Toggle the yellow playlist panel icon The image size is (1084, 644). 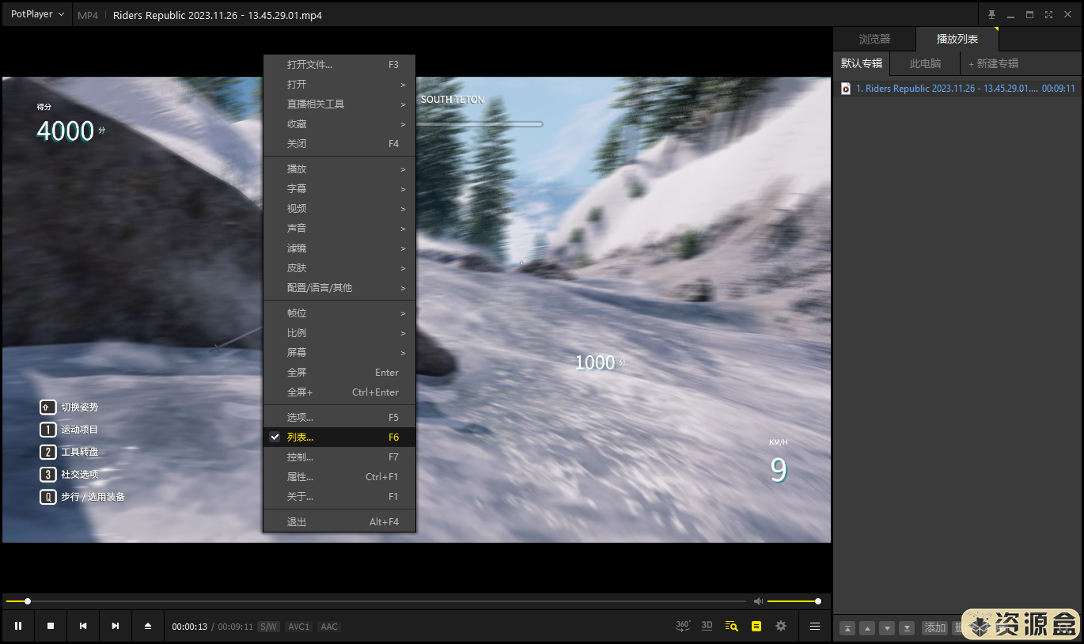point(756,626)
